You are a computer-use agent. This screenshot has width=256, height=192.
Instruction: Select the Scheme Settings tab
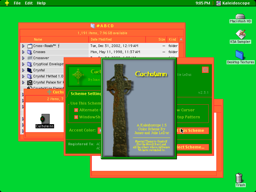pyautogui.click(x=85, y=94)
